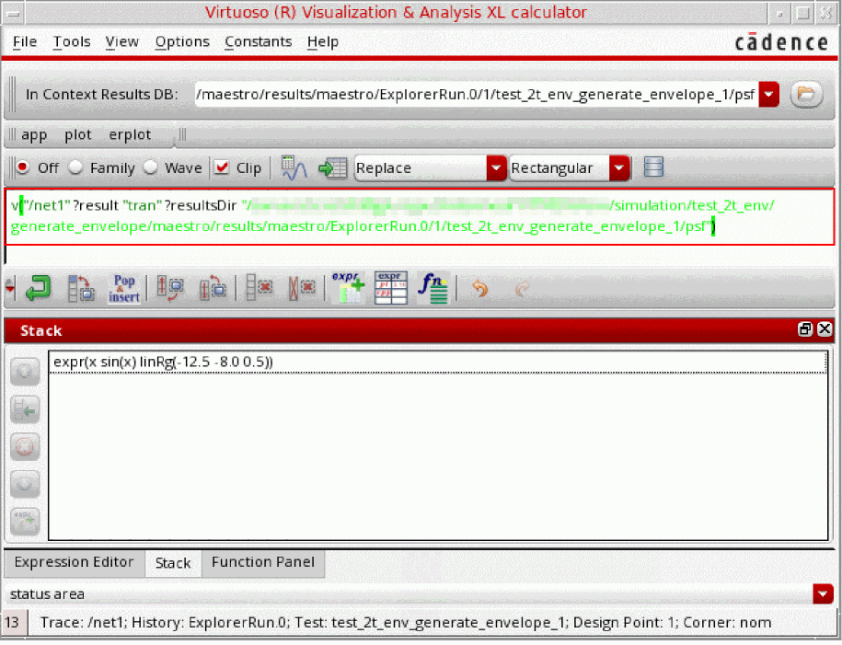The height and width of the screenshot is (645, 842).
Task: Click the green Enter arrow icon
Action: point(38,288)
